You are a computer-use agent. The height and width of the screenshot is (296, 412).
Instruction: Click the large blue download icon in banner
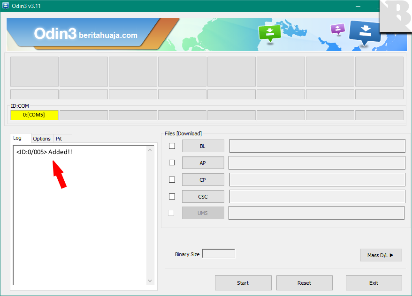point(365,32)
